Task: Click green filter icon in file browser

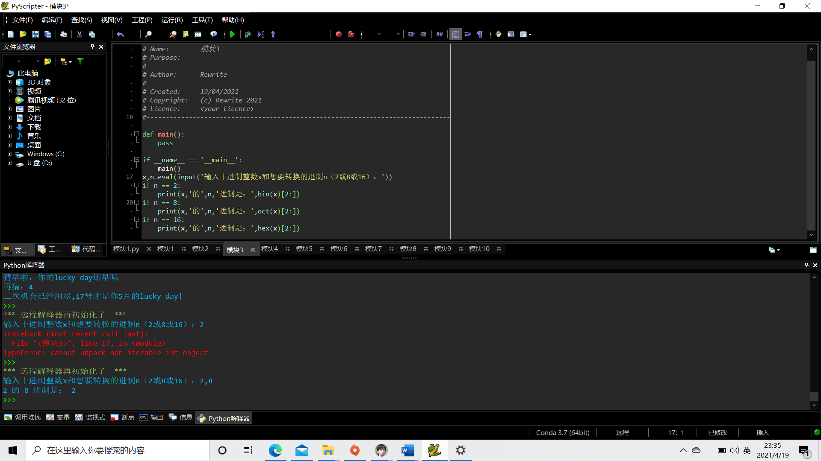Action: click(x=80, y=61)
